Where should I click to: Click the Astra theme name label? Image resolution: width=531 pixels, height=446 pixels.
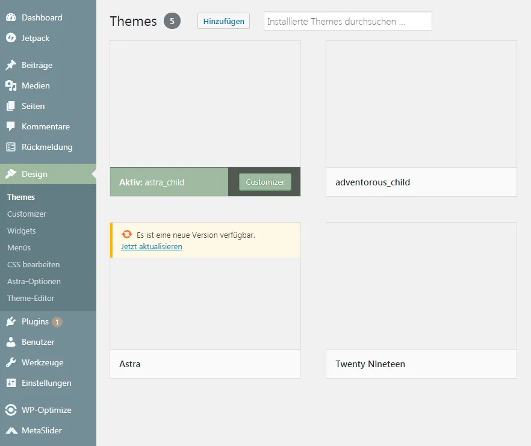(x=129, y=364)
